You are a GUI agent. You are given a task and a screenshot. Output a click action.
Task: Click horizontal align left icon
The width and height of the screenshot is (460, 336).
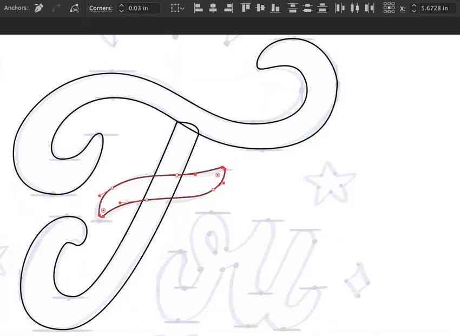tap(198, 8)
